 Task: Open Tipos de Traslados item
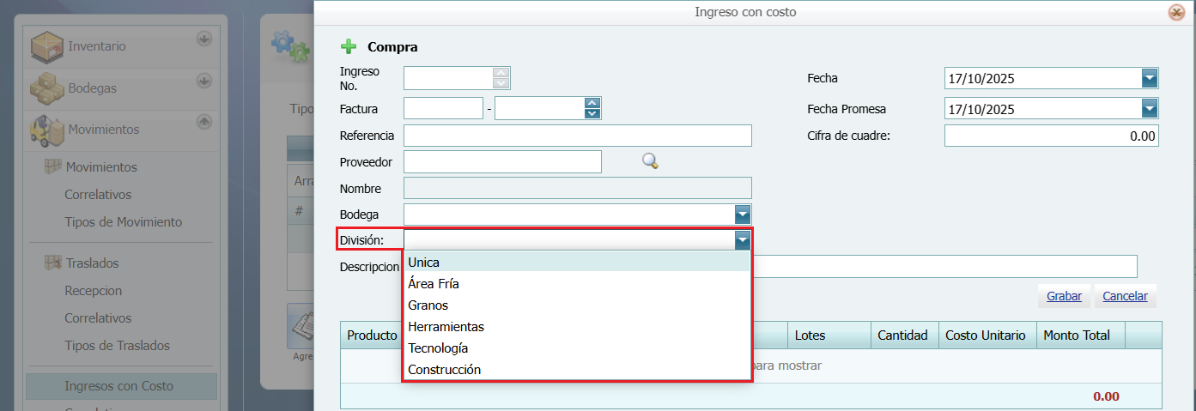pos(117,346)
